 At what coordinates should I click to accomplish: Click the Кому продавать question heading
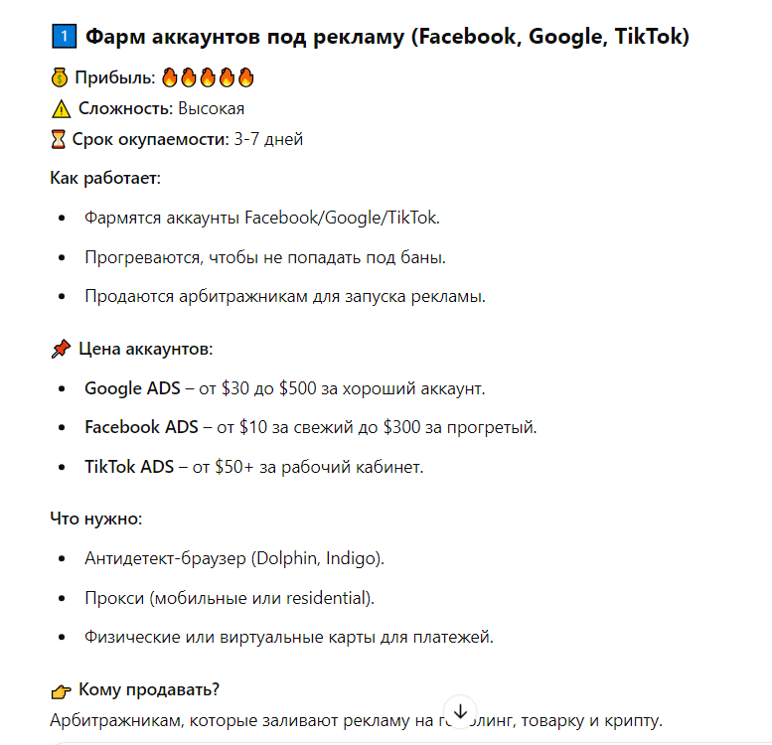pos(149,690)
